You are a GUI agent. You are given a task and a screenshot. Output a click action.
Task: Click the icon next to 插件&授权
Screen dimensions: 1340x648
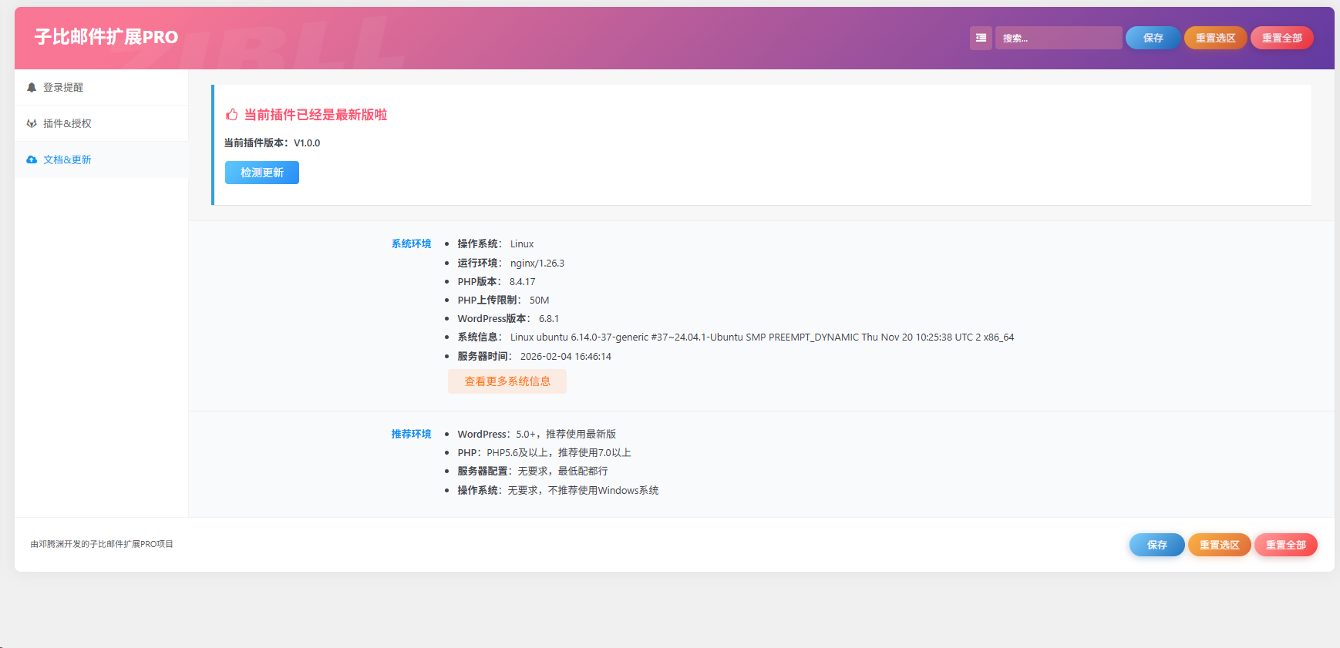(x=32, y=123)
